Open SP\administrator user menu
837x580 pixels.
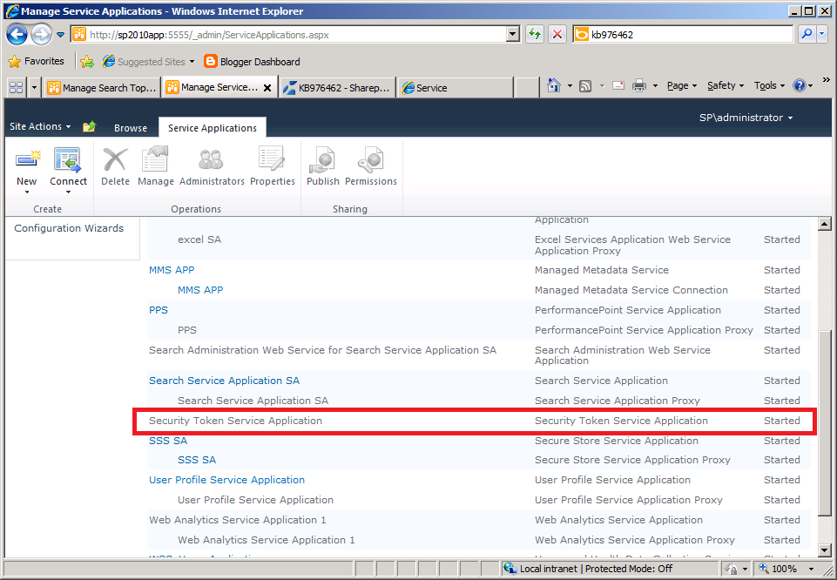746,118
